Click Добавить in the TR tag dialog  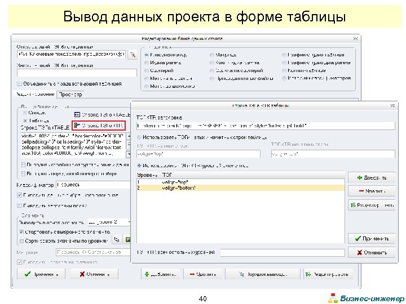[x=372, y=178]
